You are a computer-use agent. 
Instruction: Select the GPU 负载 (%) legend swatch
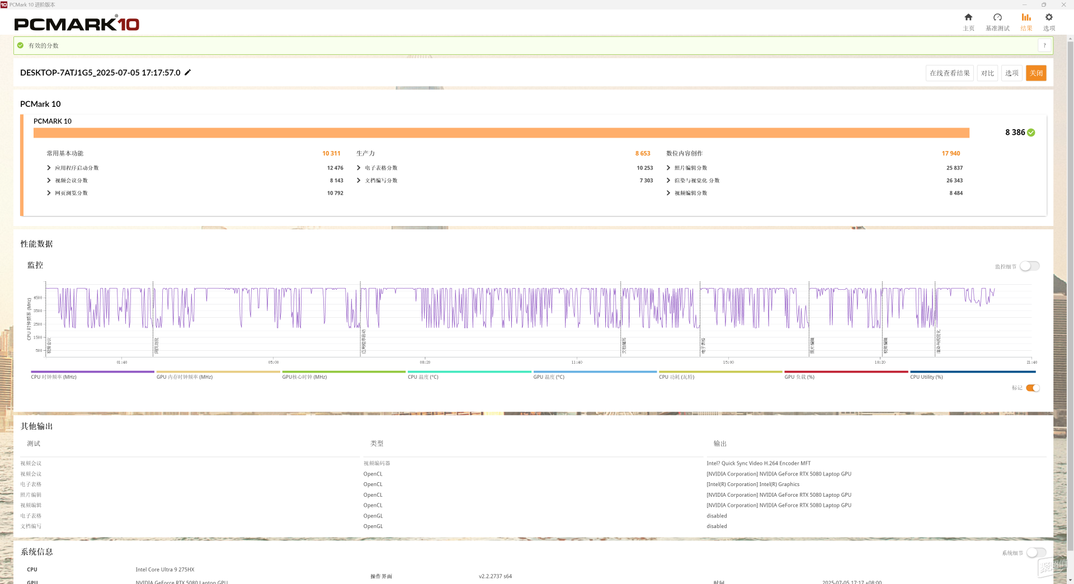[x=846, y=371]
